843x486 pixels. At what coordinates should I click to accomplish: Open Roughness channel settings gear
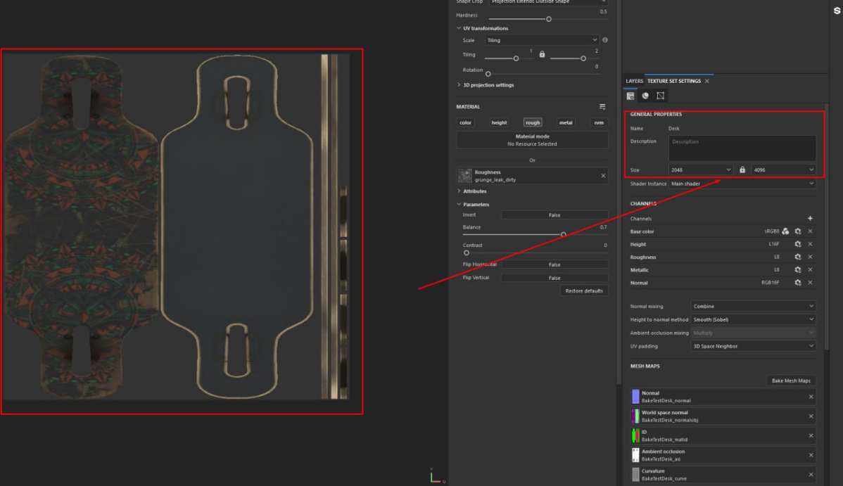[798, 257]
